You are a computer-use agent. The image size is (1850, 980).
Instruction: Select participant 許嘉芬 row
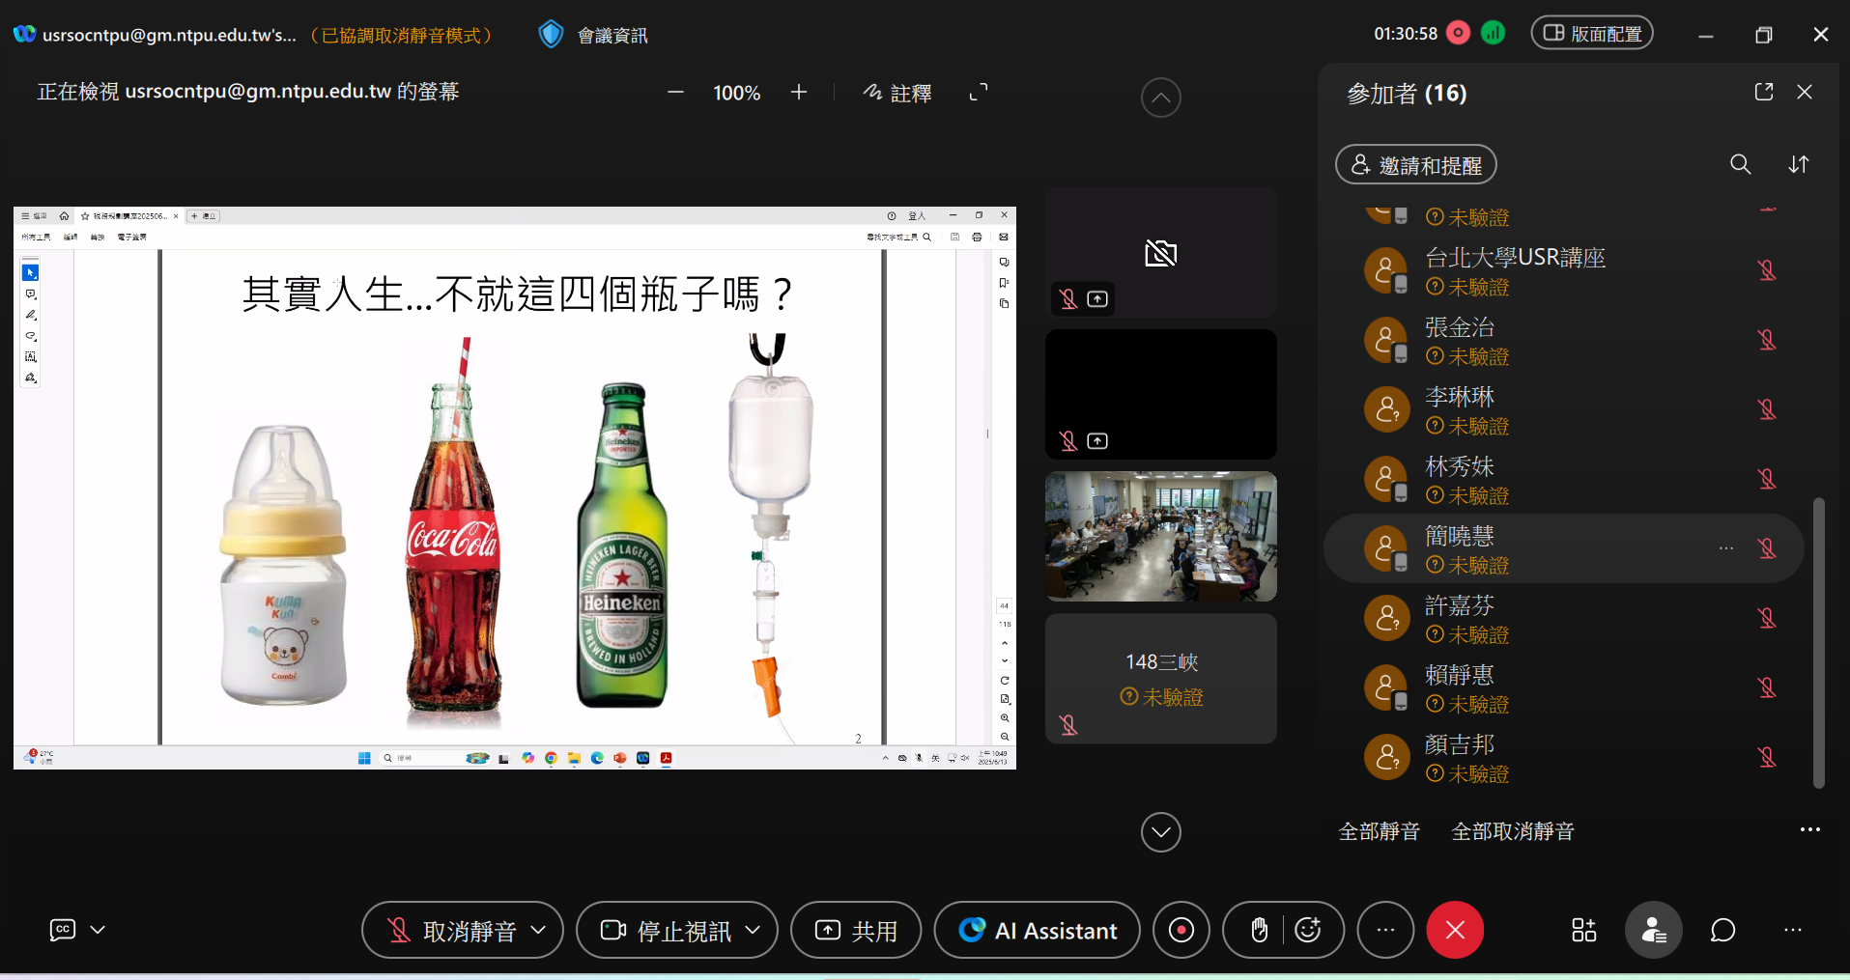tap(1564, 618)
